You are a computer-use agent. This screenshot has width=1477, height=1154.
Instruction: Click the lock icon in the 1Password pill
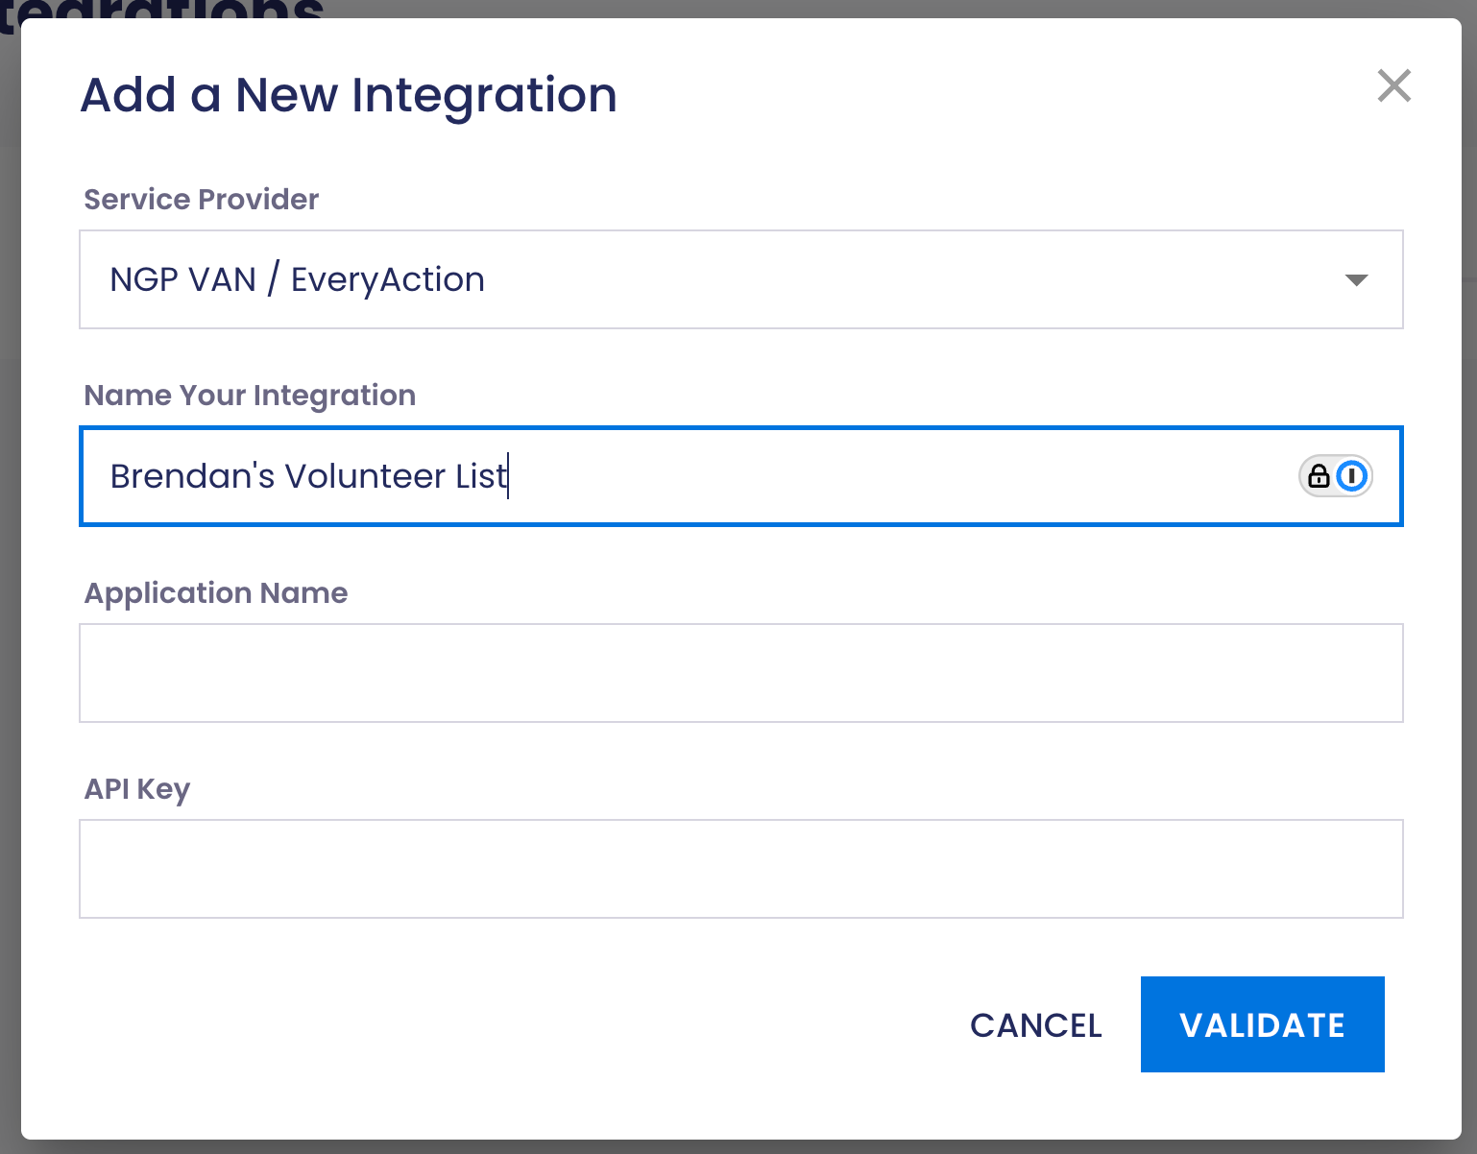tap(1319, 476)
